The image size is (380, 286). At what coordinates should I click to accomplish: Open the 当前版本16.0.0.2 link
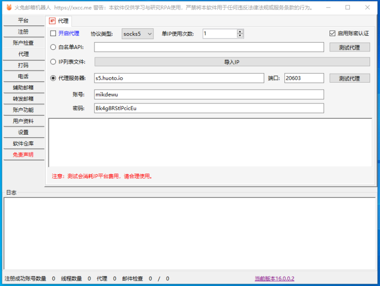[274, 279]
